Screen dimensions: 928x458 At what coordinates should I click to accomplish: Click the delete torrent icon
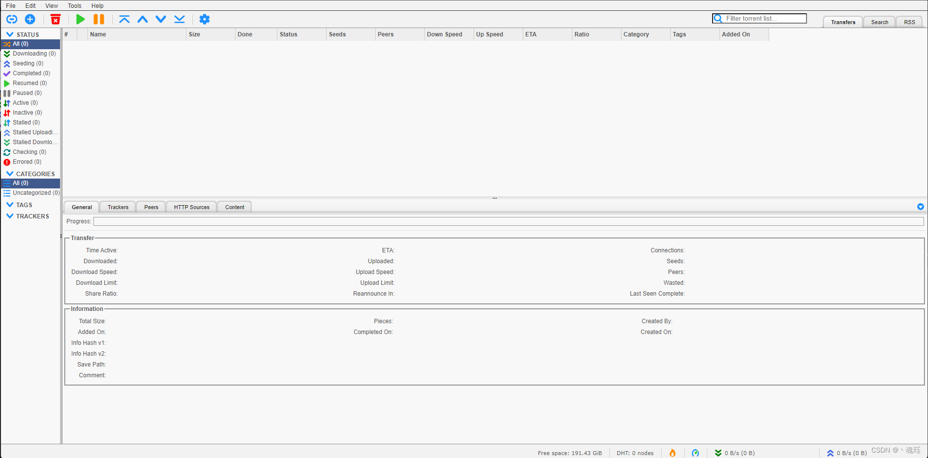55,19
